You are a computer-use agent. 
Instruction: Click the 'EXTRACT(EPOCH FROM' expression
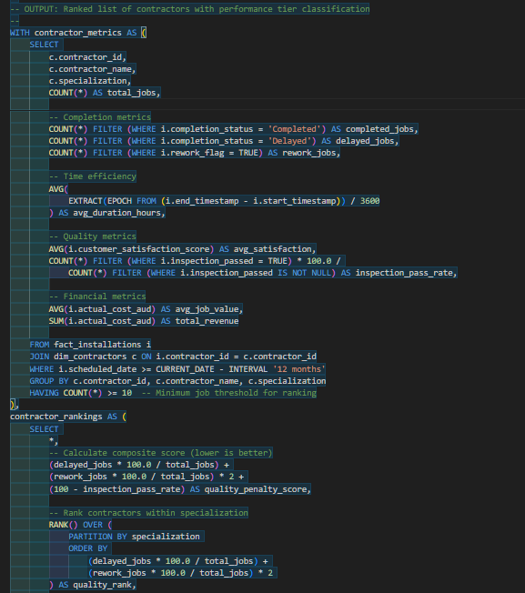point(112,201)
